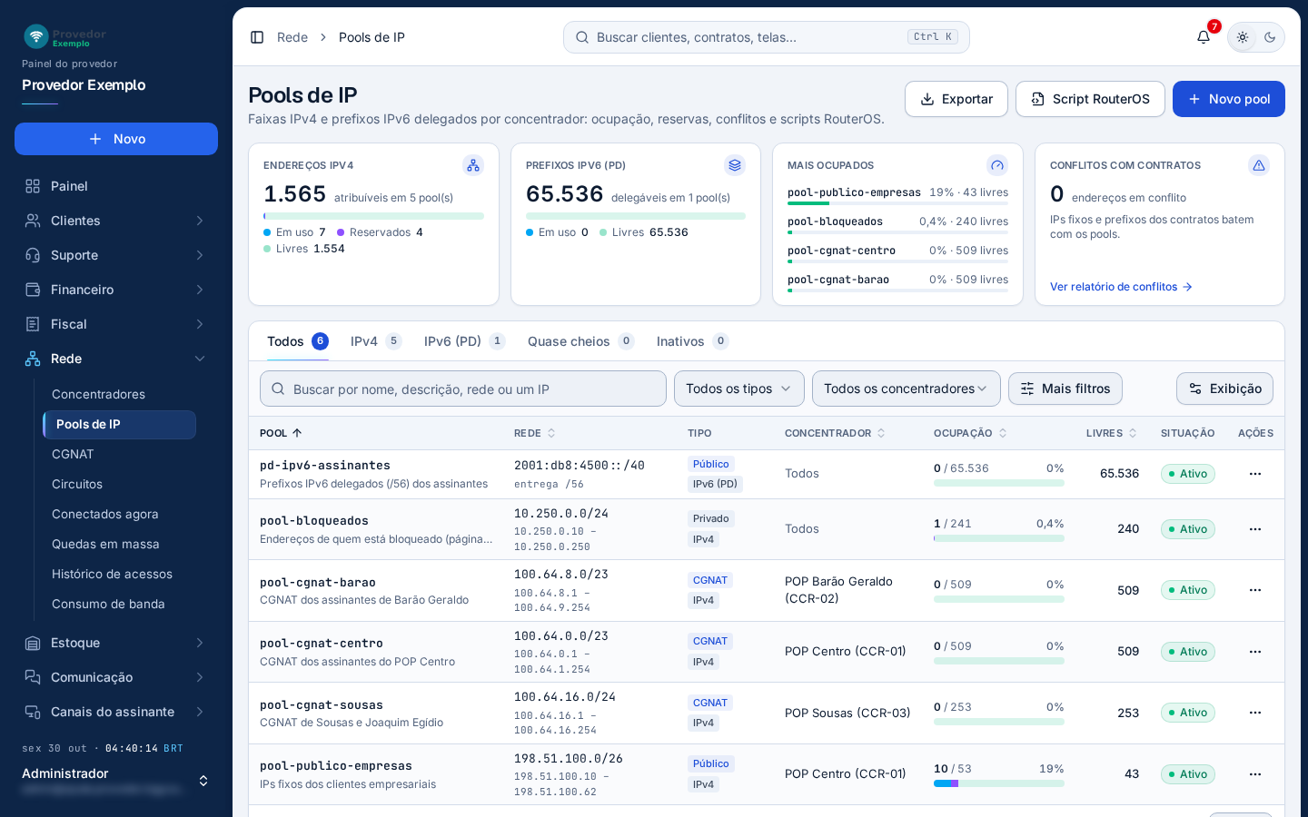1308x817 pixels.
Task: Focus the pool search by name field
Action: [463, 389]
